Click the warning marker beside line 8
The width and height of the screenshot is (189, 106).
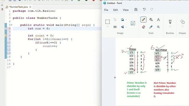(6, 35)
